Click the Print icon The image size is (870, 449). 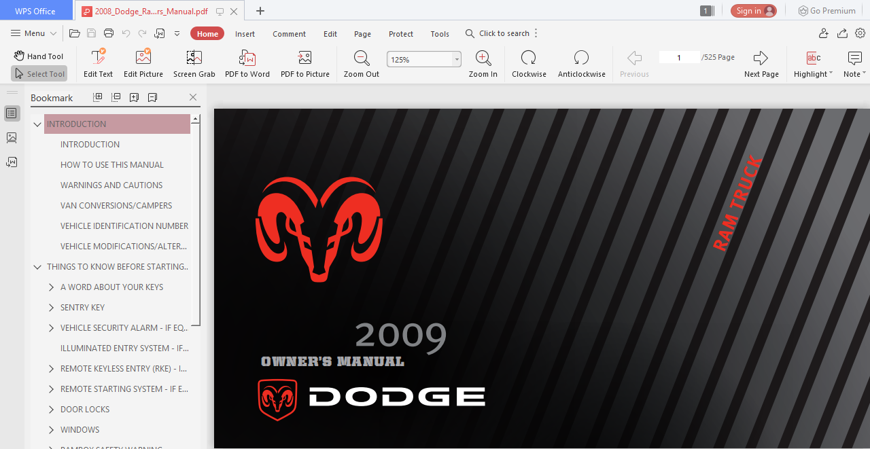[109, 33]
